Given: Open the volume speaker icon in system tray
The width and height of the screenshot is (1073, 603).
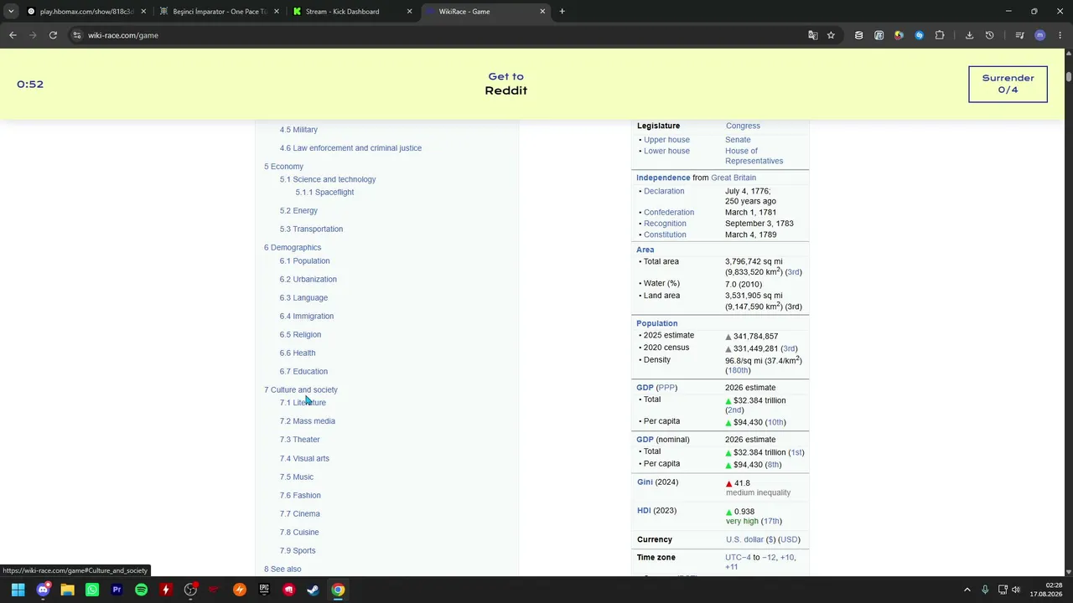Looking at the screenshot, I should [x=1016, y=590].
